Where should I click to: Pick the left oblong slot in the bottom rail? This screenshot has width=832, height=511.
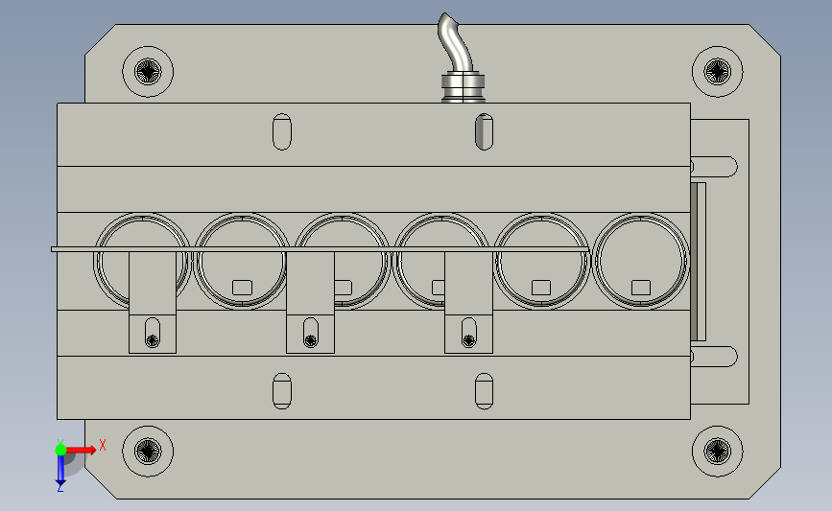click(x=282, y=391)
